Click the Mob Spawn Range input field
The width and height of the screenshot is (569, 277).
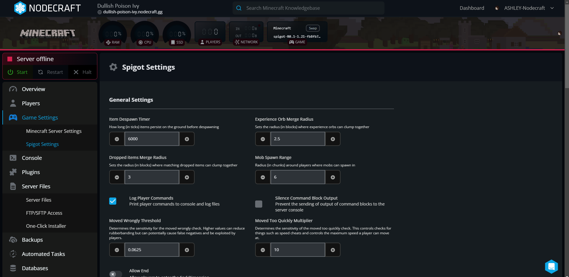298,177
